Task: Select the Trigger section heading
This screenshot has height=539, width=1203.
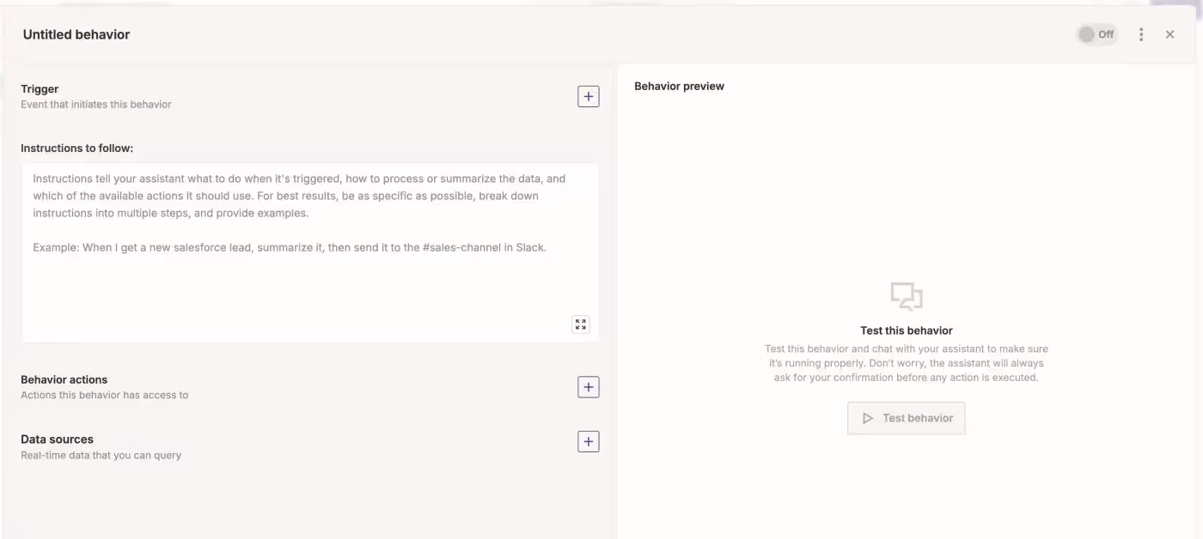Action: pos(40,88)
